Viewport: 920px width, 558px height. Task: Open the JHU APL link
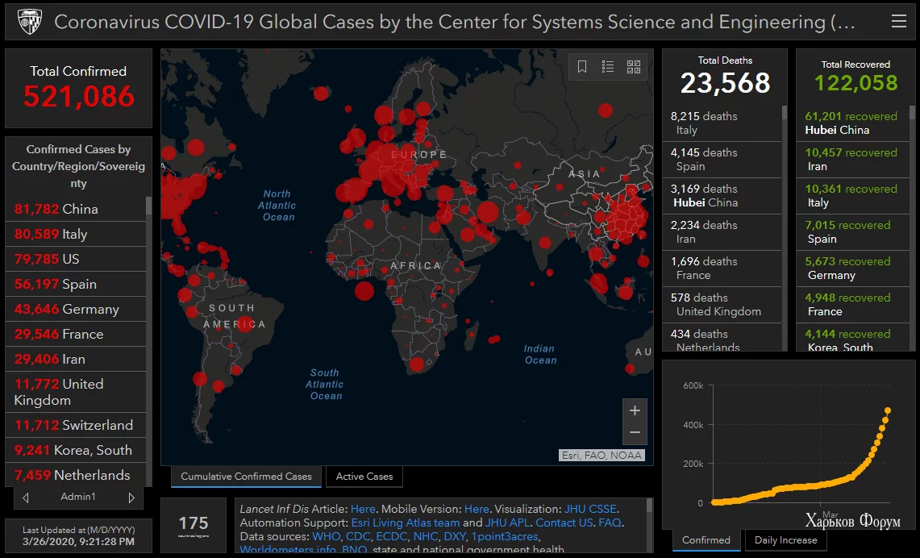click(507, 523)
